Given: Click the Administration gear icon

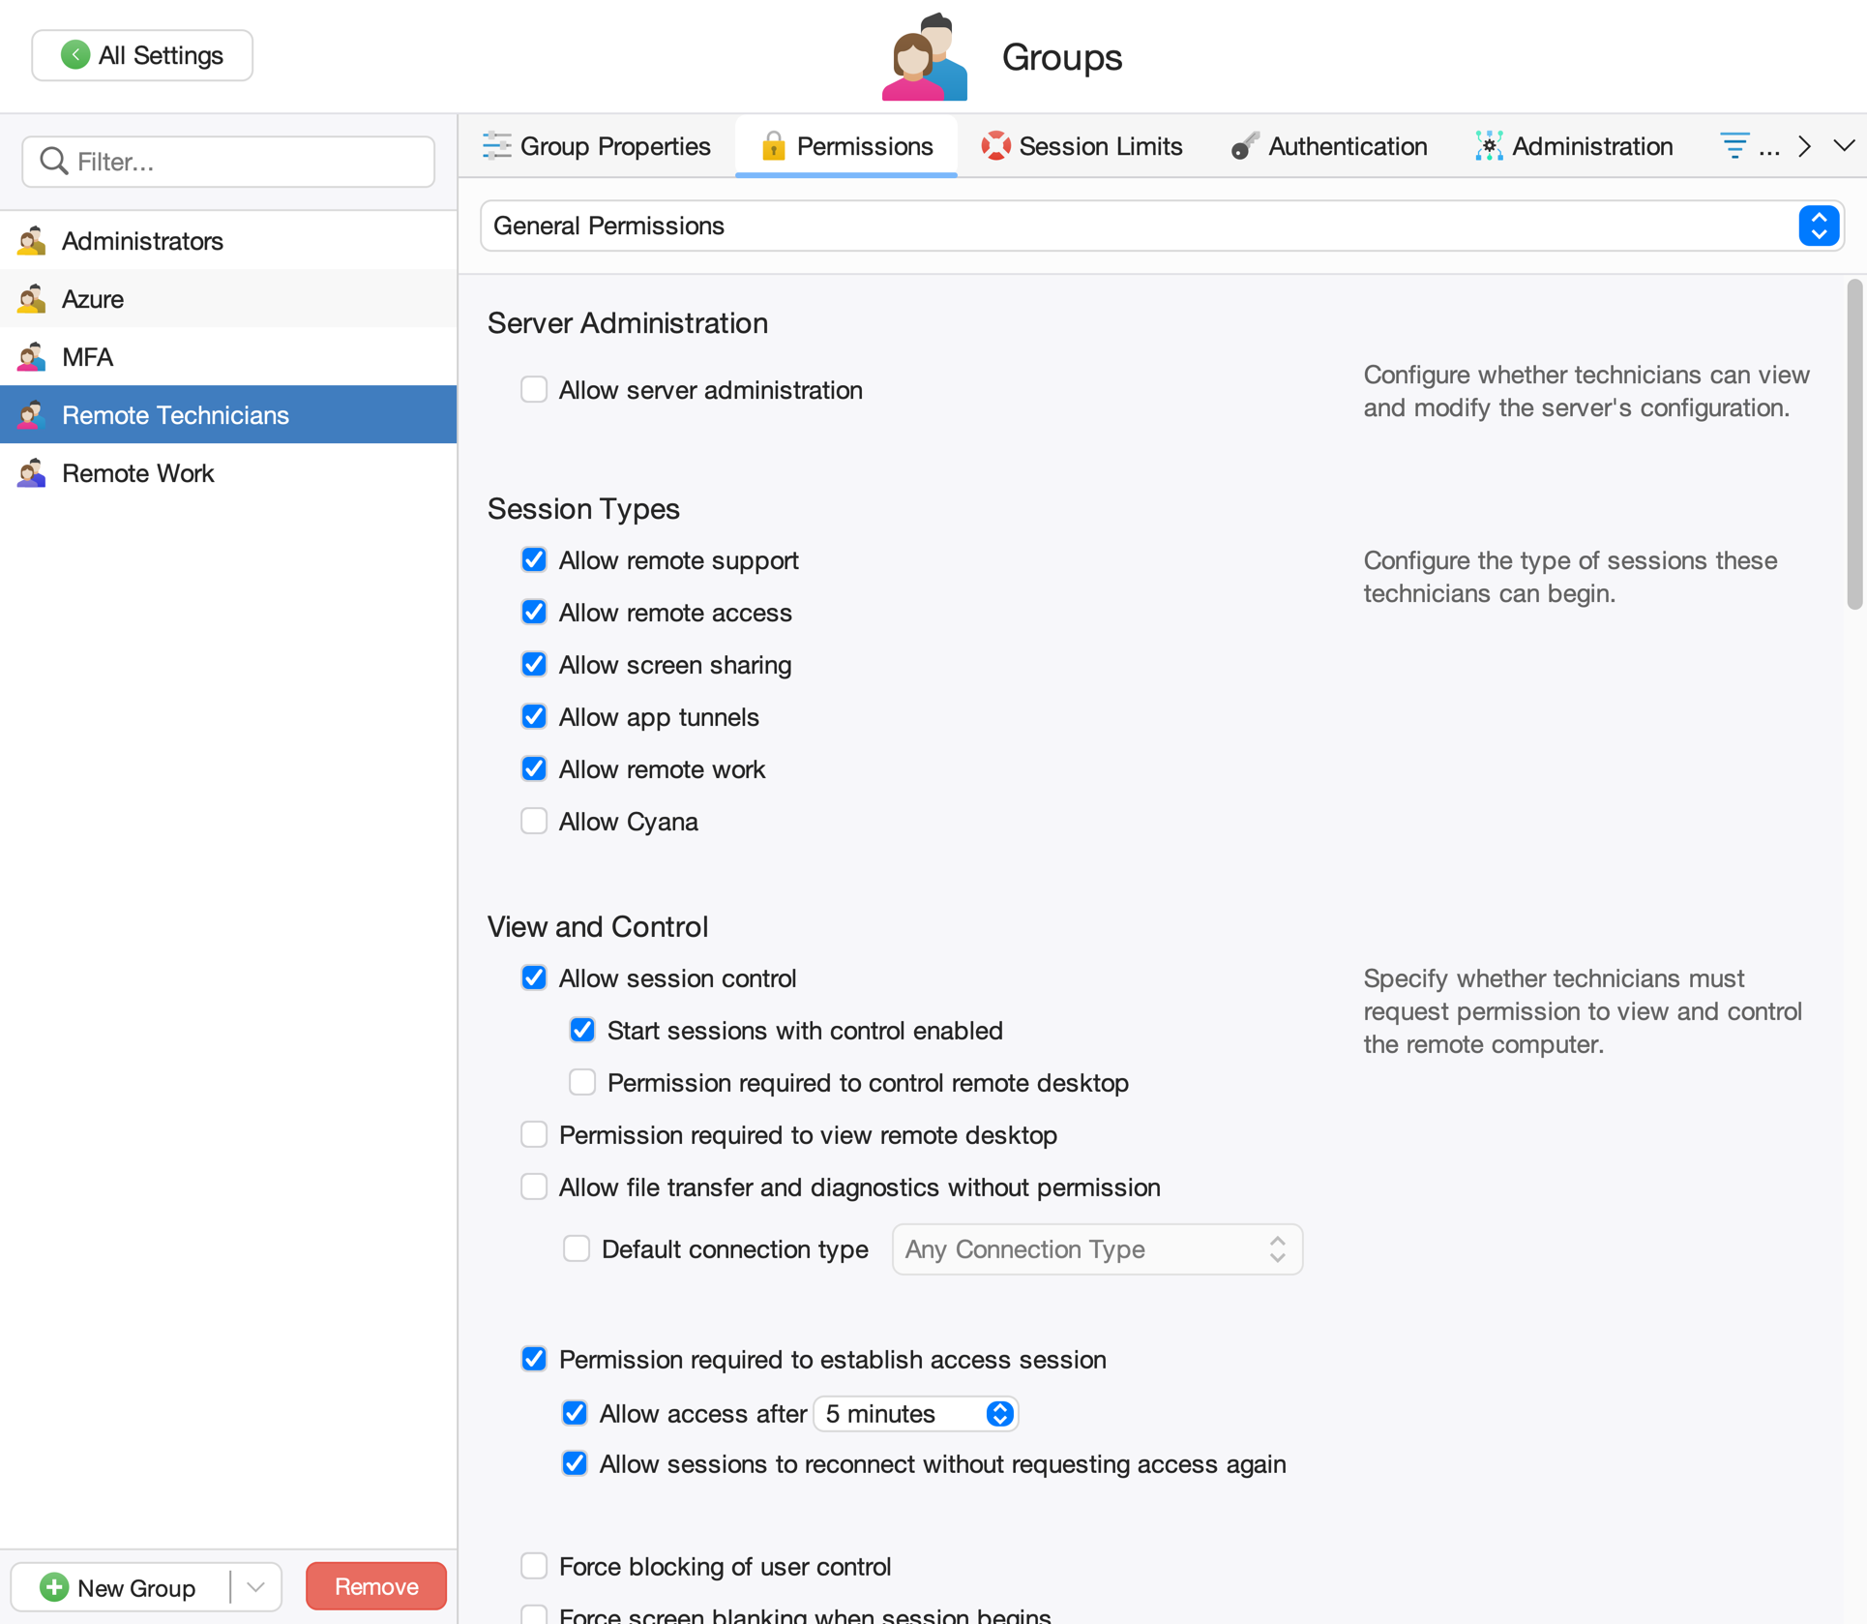Looking at the screenshot, I should tap(1489, 146).
